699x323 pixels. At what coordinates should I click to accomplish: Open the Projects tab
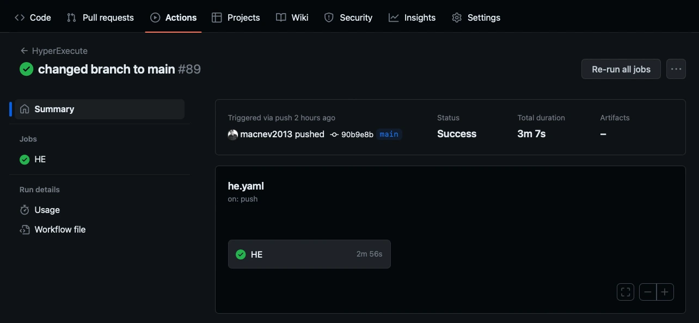(236, 17)
